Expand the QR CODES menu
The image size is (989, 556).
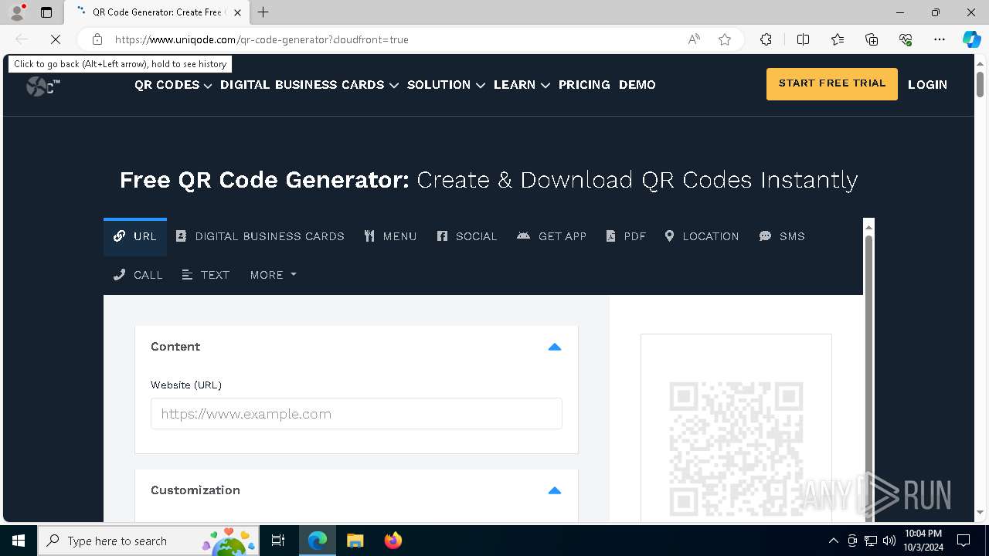173,85
